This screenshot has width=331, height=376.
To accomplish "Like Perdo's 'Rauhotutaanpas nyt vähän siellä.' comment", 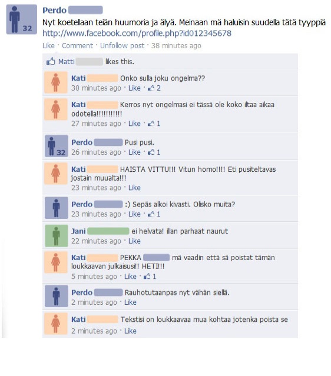I will [x=130, y=302].
